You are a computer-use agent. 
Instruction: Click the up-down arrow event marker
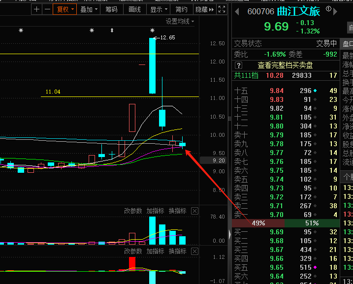pos(112,30)
